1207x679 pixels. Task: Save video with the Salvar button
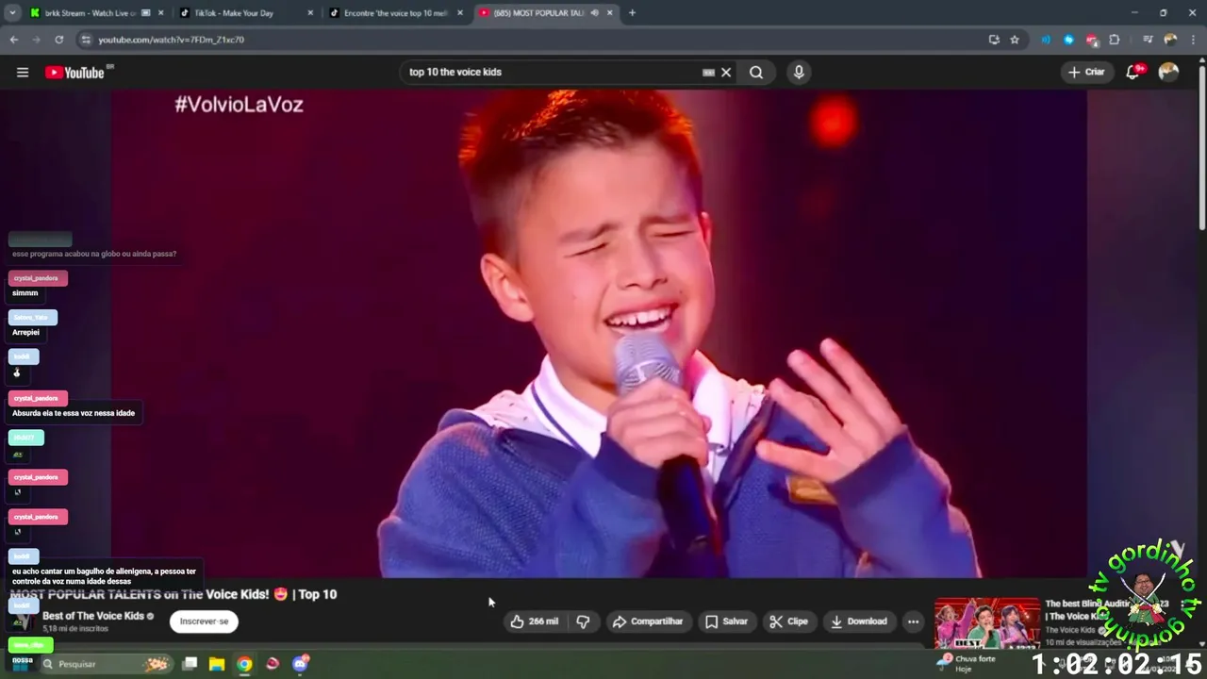tap(726, 621)
